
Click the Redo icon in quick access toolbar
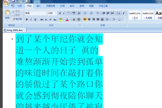click(23, 1)
